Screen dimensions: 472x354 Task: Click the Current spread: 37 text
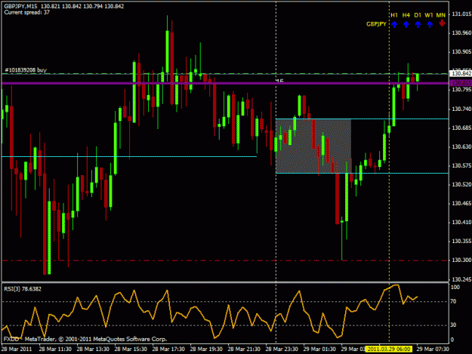click(x=26, y=12)
